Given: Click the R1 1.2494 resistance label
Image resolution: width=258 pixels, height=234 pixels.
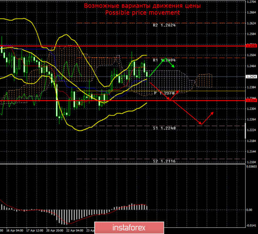Looking at the screenshot, I should pos(164,60).
